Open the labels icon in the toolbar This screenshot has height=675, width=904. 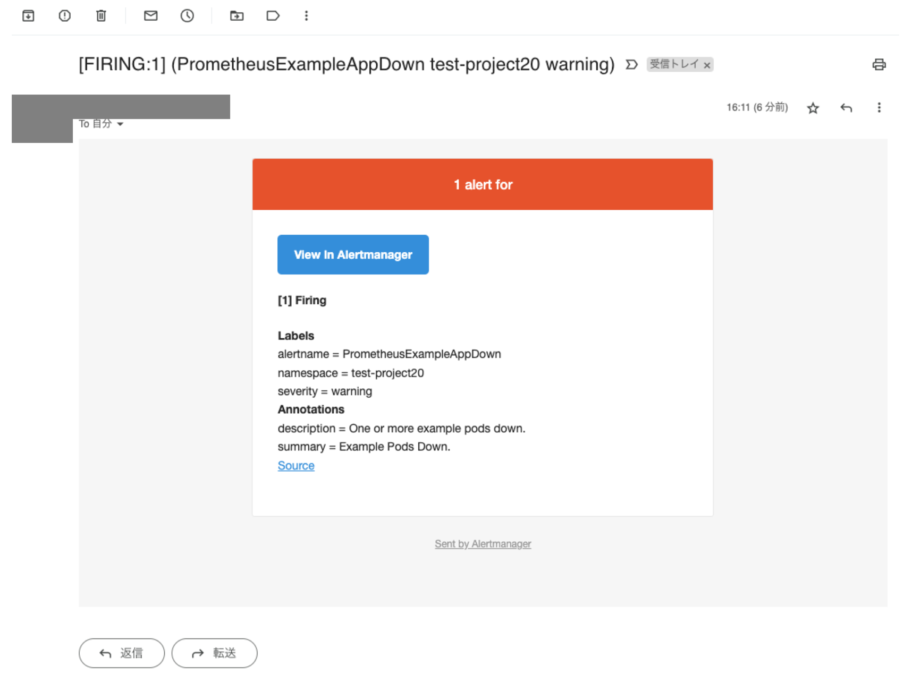click(x=273, y=16)
